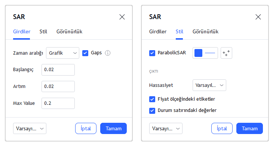Disable Durum satırındaki değerler checkbox
273x146 pixels.
152,110
